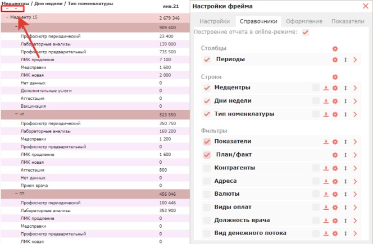
Task: Click download icon in Адреса row
Action: 326,181
